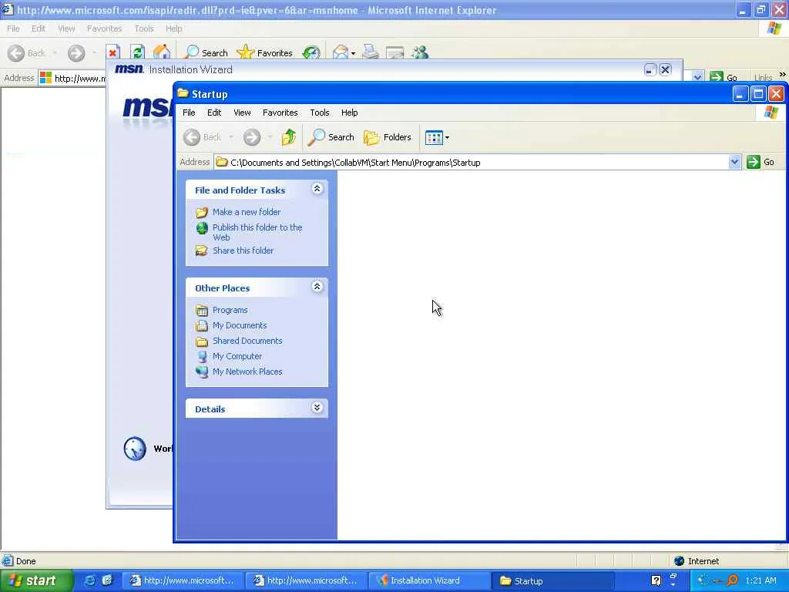Click Go button in Internet Explorer address bar
Screen dimensions: 789x592
(724, 78)
